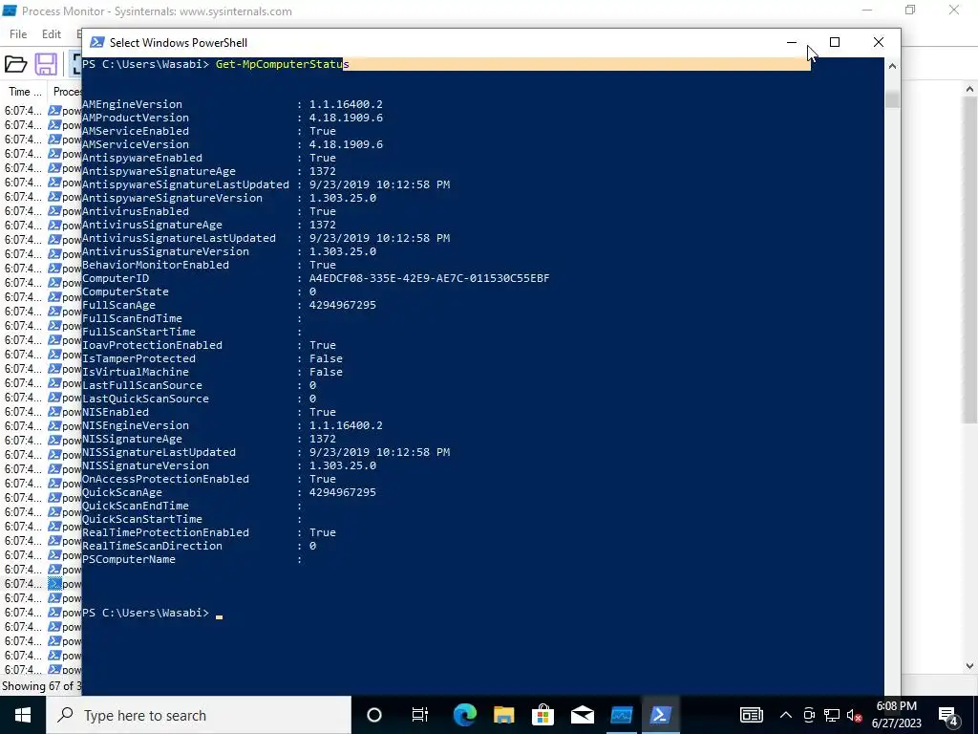Click the AntivirusEnabled line
This screenshot has height=734, width=978.
pyautogui.click(x=209, y=211)
